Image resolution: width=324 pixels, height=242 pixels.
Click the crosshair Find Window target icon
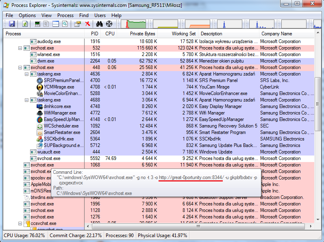109,24
